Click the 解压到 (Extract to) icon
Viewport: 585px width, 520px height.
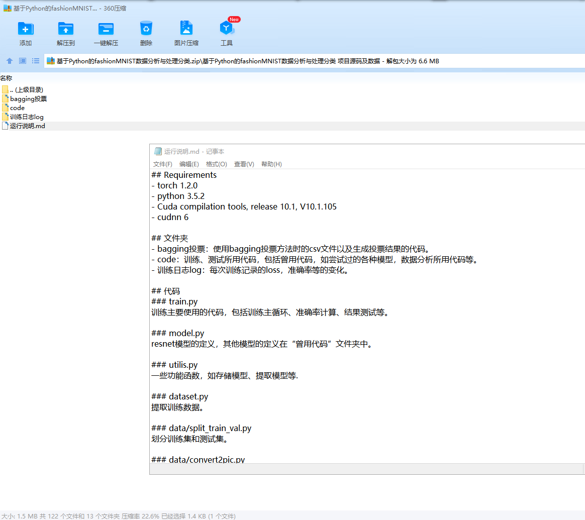point(66,29)
